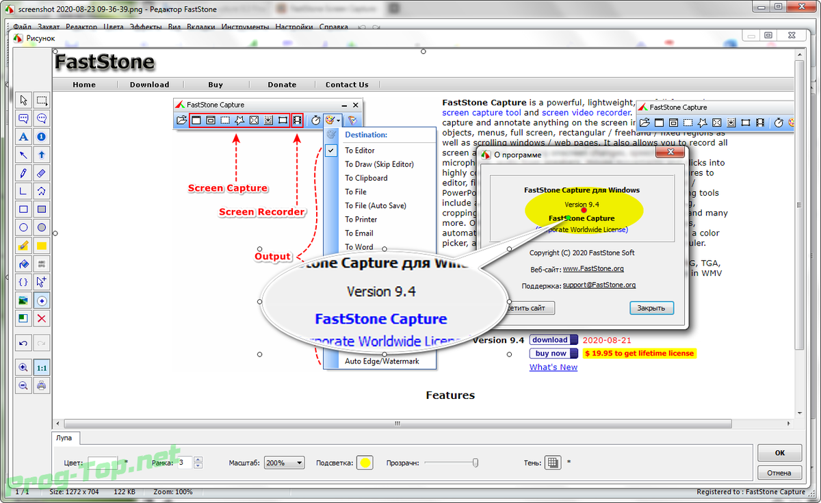Click the Отмена button
This screenshot has width=821, height=503.
pyautogui.click(x=779, y=472)
